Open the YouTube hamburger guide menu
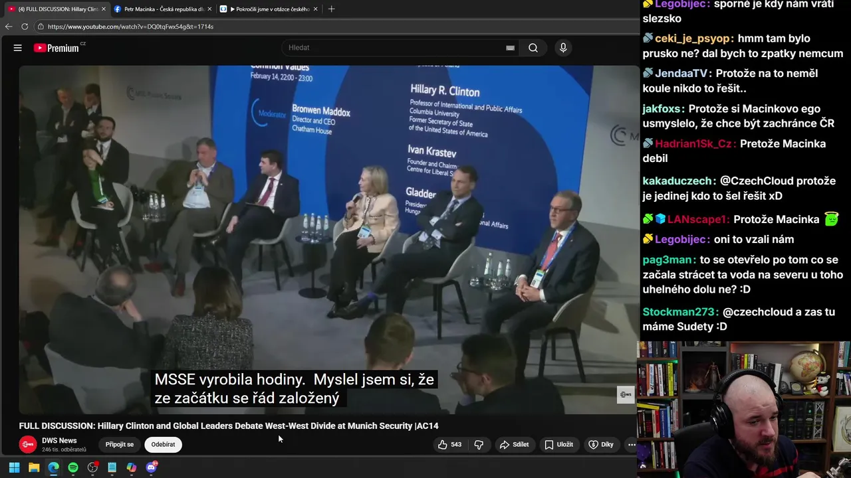Screen dimensions: 851x478 click(x=18, y=48)
